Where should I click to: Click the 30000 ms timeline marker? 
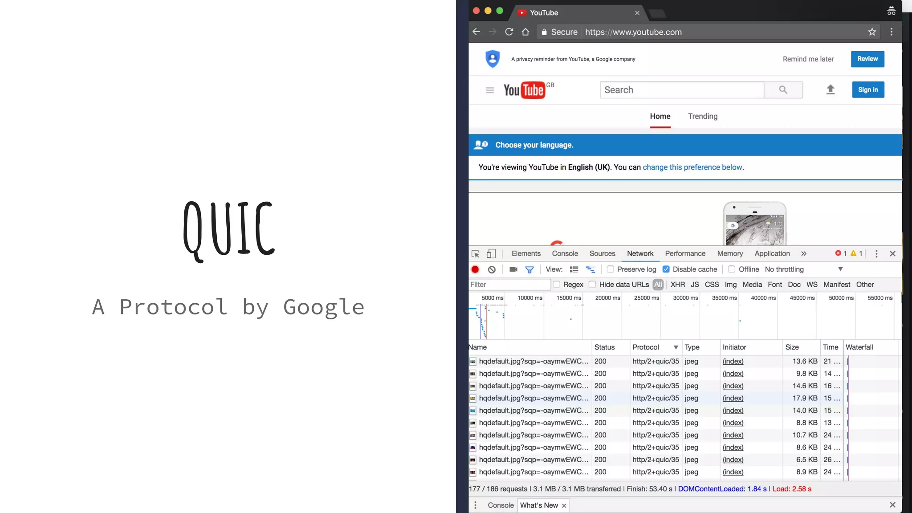[x=685, y=297]
